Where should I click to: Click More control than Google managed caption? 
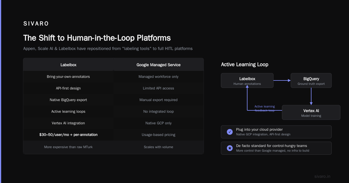click(273, 150)
